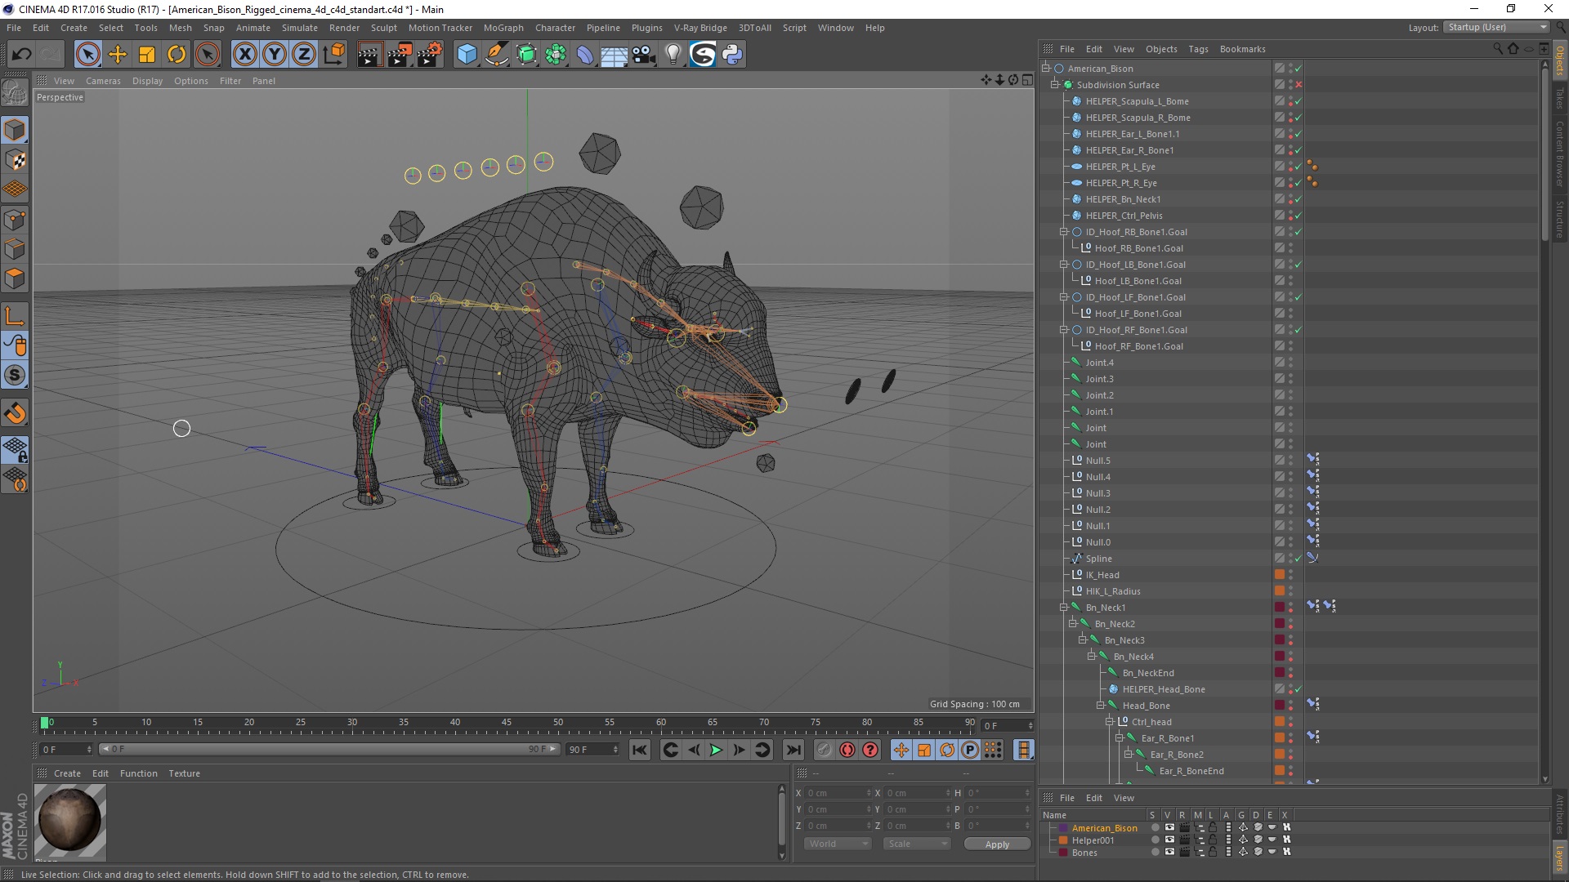
Task: Collapse the Subdivision Surface node
Action: (1055, 85)
